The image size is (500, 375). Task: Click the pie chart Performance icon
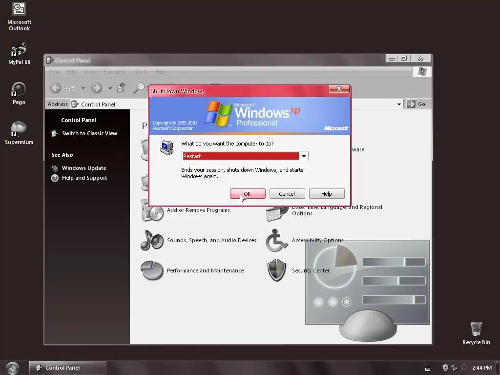point(152,271)
